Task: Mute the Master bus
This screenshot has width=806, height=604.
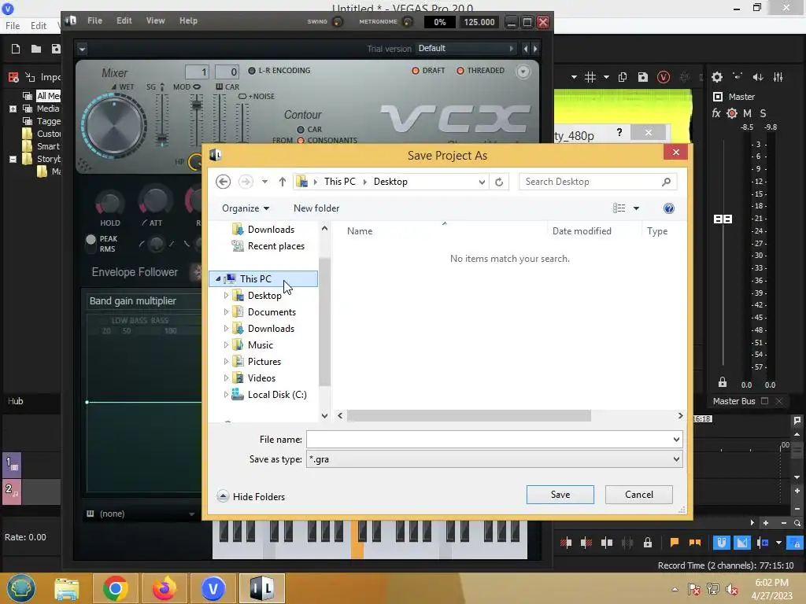Action: click(x=748, y=113)
